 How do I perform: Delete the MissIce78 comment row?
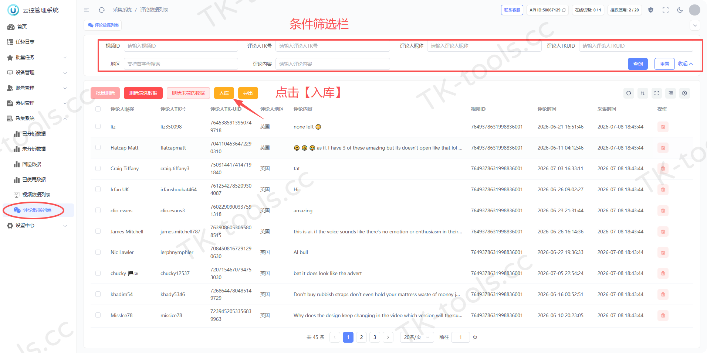pos(663,315)
